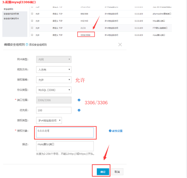Open the NIC type dropdown
The image size is (187, 178).
pyautogui.click(x=54, y=59)
